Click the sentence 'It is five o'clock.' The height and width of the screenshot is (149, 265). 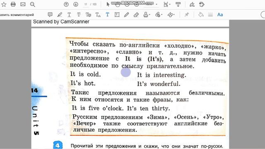tap(98, 108)
